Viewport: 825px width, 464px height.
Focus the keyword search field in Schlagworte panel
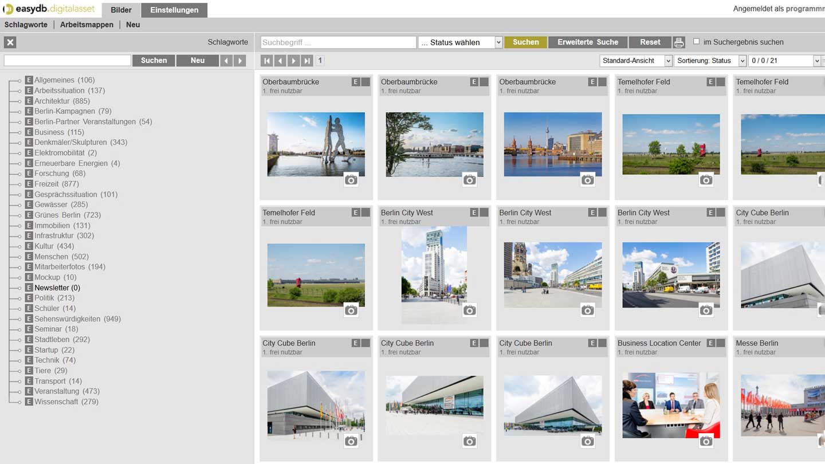click(x=68, y=61)
